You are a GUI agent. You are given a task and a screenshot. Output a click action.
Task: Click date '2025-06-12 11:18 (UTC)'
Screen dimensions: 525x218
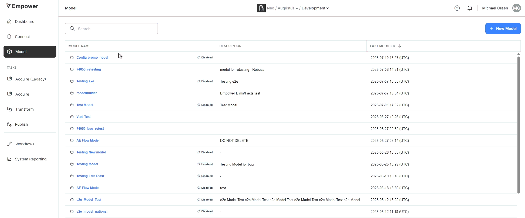coord(390,212)
